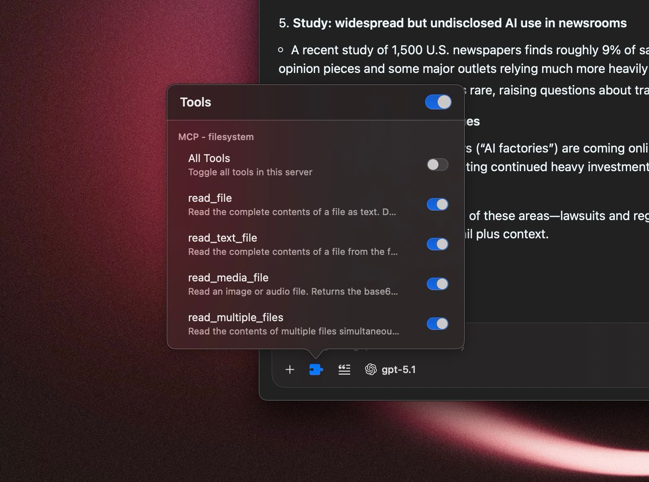Click the plus attachment icon
Image resolution: width=649 pixels, height=482 pixels.
pyautogui.click(x=290, y=369)
